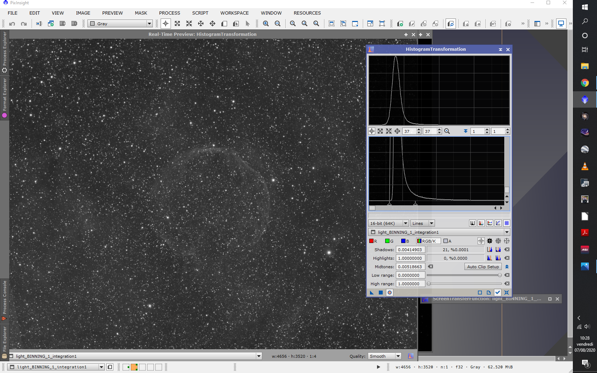597x373 pixels.
Task: Toggle Real-Time Preview circle in HistogramTransformation
Action: tap(390, 293)
